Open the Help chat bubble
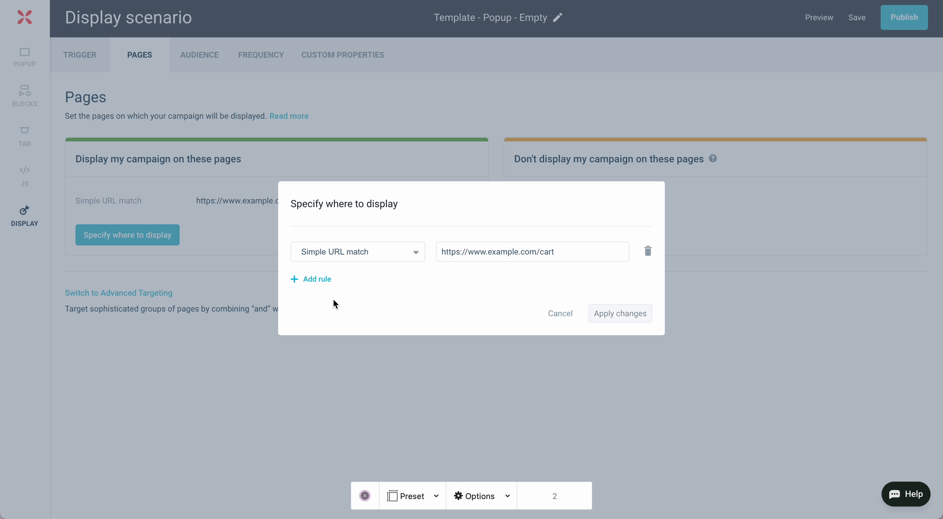Screen dimensions: 943x519 click(906, 494)
